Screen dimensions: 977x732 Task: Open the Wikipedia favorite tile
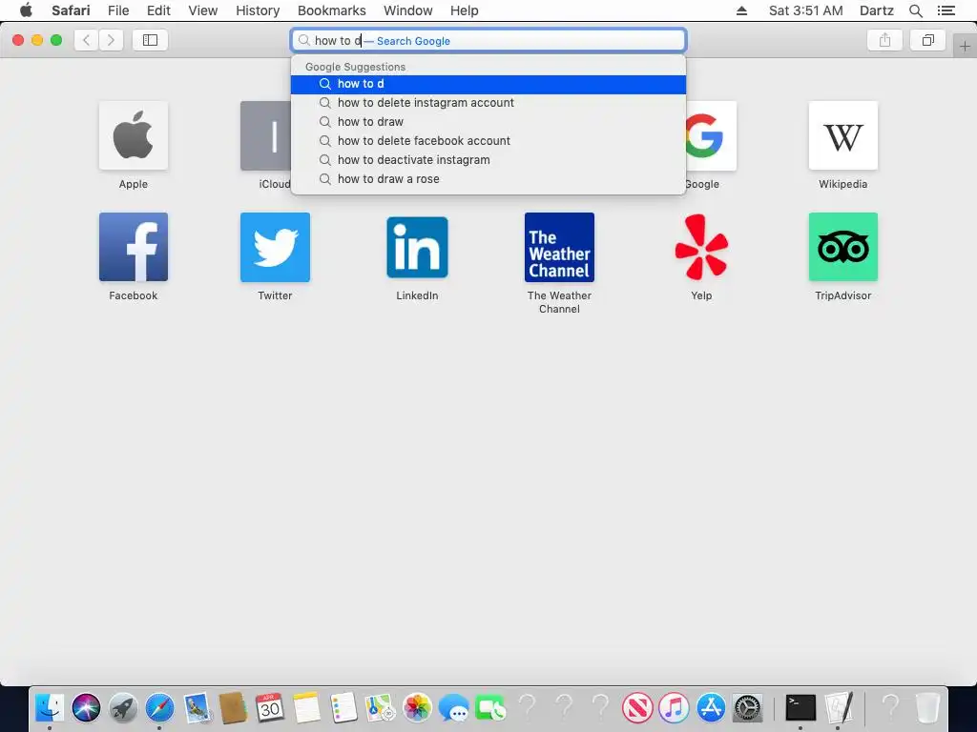pyautogui.click(x=843, y=135)
